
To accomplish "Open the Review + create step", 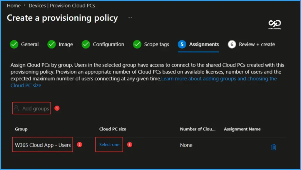I will point(252,44).
